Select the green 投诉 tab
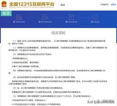 click(x=6, y=13)
